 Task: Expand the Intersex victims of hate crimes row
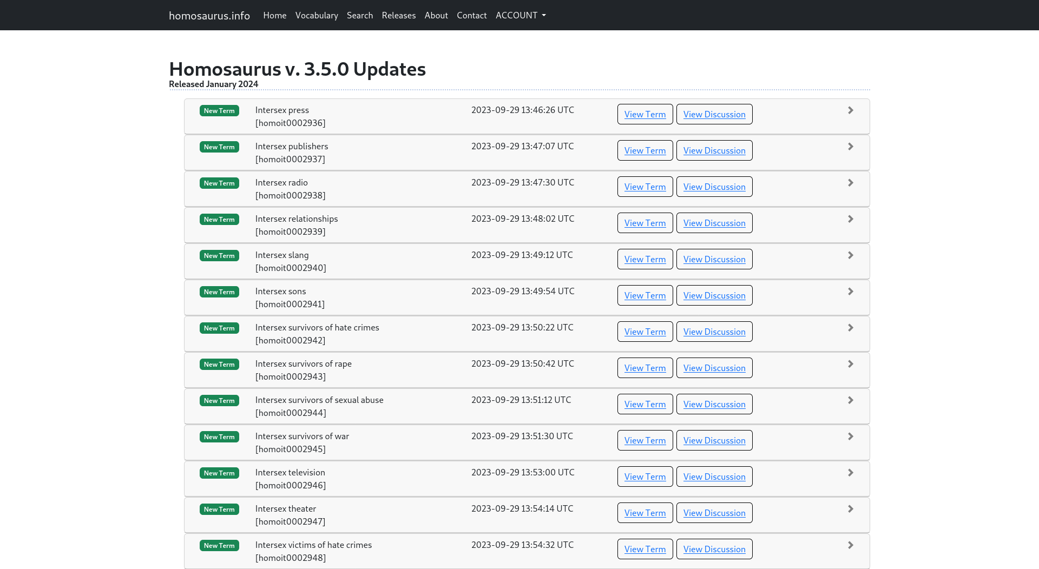pyautogui.click(x=850, y=545)
